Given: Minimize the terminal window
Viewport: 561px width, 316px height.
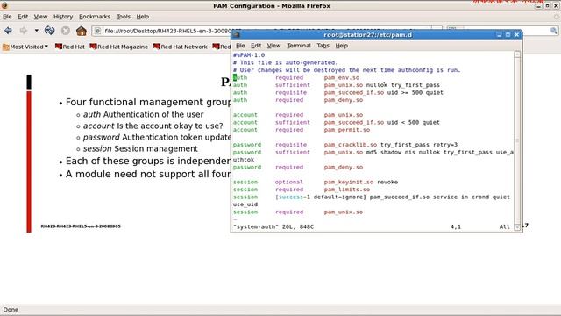Looking at the screenshot, I should point(499,35).
